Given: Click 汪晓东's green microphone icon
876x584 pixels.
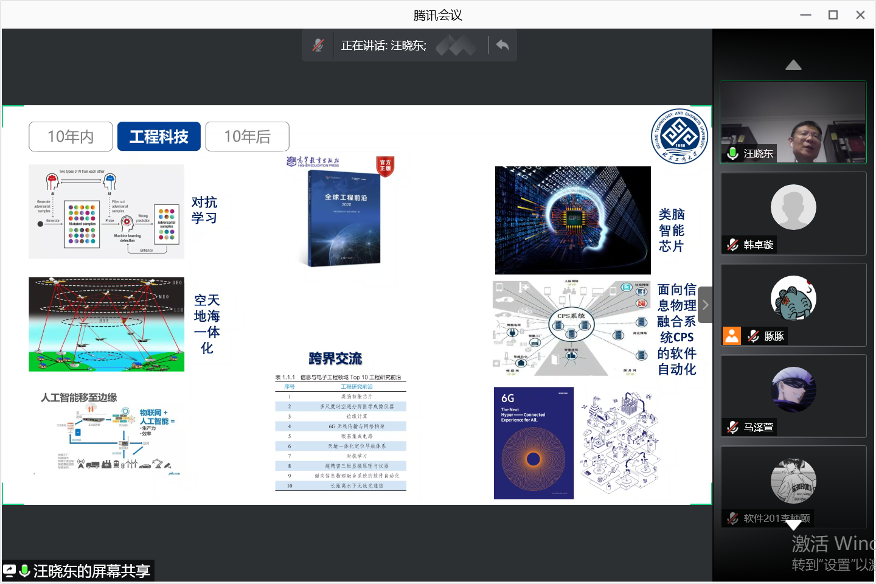Looking at the screenshot, I should pyautogui.click(x=732, y=154).
